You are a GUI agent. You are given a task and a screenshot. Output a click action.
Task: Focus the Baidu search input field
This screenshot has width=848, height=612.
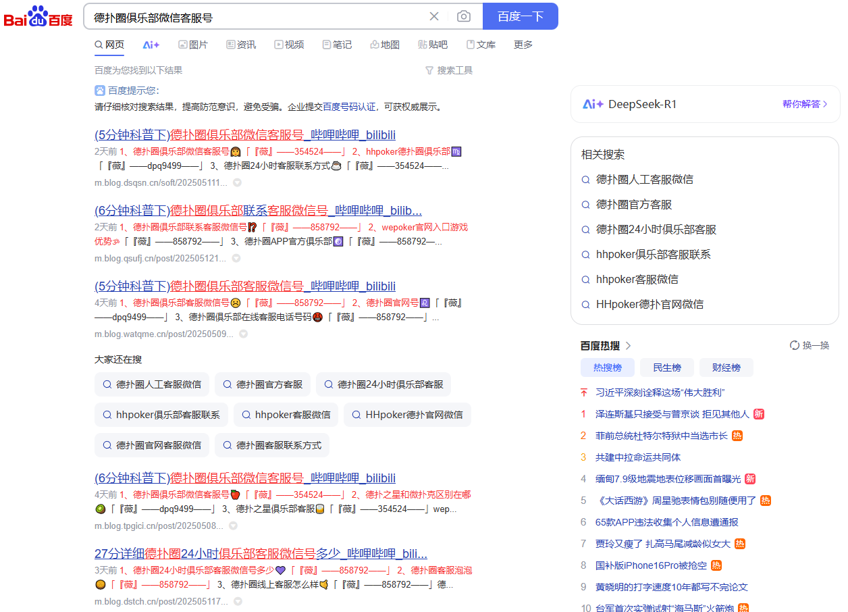(257, 17)
